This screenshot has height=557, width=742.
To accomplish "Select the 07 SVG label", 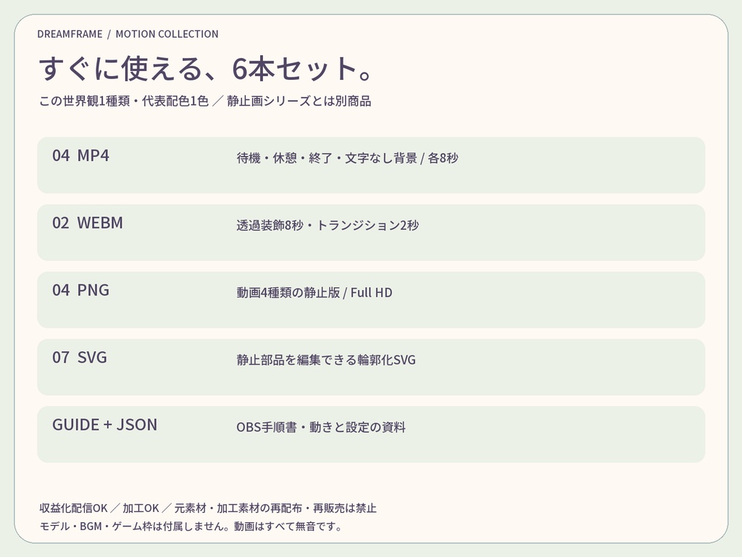I will click(x=80, y=357).
